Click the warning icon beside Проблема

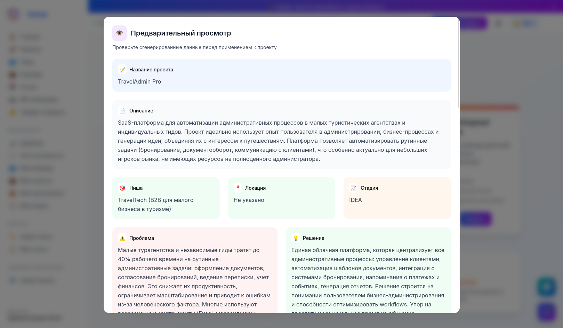[x=122, y=238]
